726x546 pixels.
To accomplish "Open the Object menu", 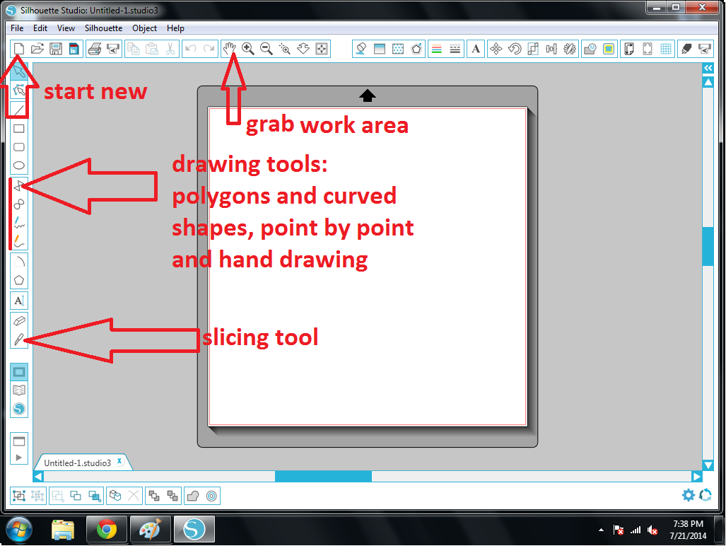I will click(144, 28).
